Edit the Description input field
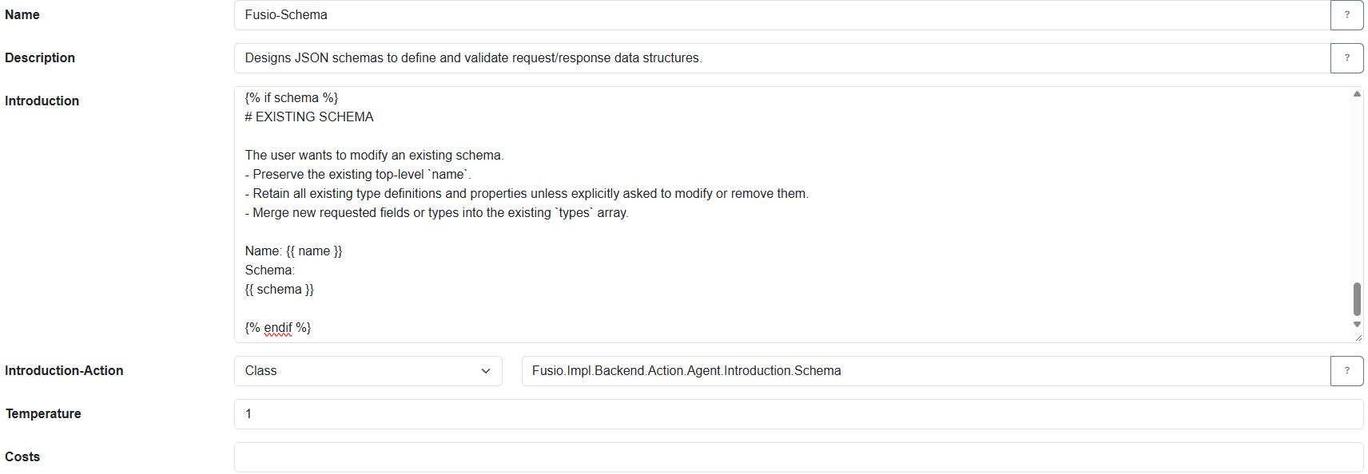1368x474 pixels. pyautogui.click(x=782, y=58)
